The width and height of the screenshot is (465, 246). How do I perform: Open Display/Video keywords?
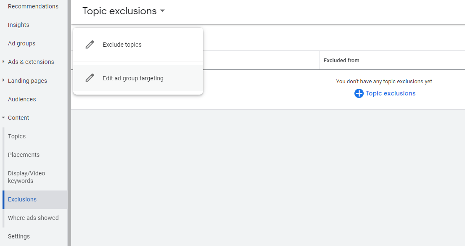coord(26,177)
